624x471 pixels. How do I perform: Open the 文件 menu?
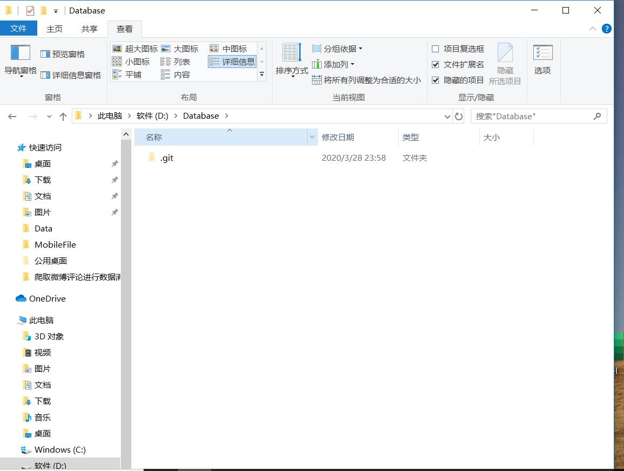click(18, 28)
